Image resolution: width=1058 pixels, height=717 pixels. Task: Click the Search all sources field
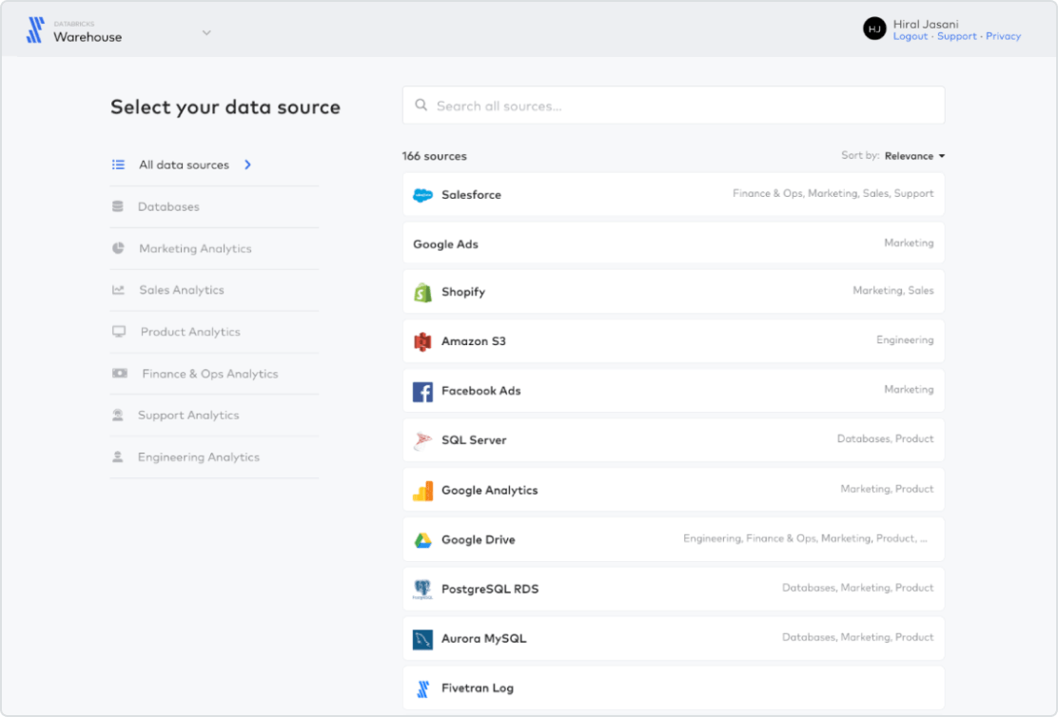(674, 106)
